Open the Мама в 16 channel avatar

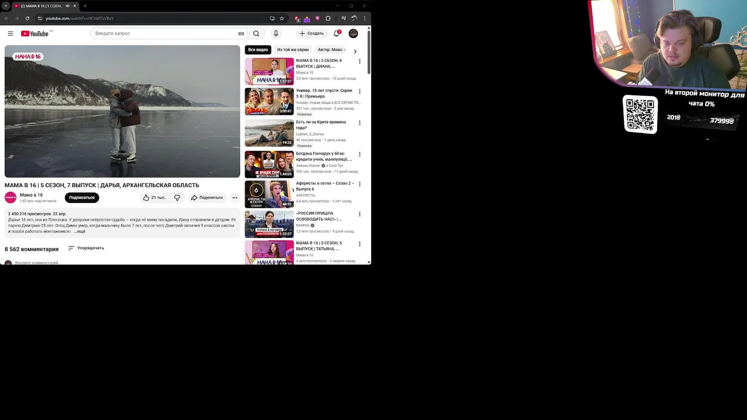11,198
